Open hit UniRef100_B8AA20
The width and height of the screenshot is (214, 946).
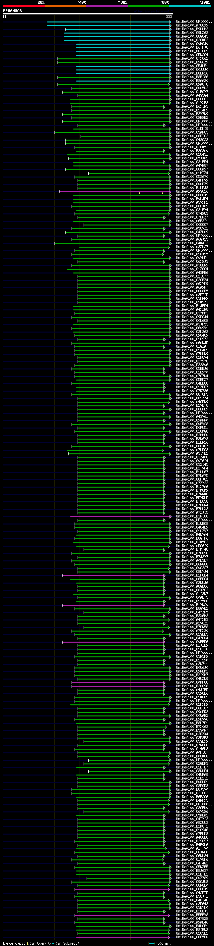192,81
